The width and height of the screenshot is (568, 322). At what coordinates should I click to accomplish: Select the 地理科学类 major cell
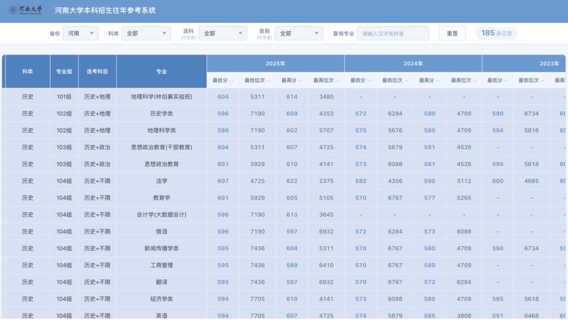(x=161, y=130)
